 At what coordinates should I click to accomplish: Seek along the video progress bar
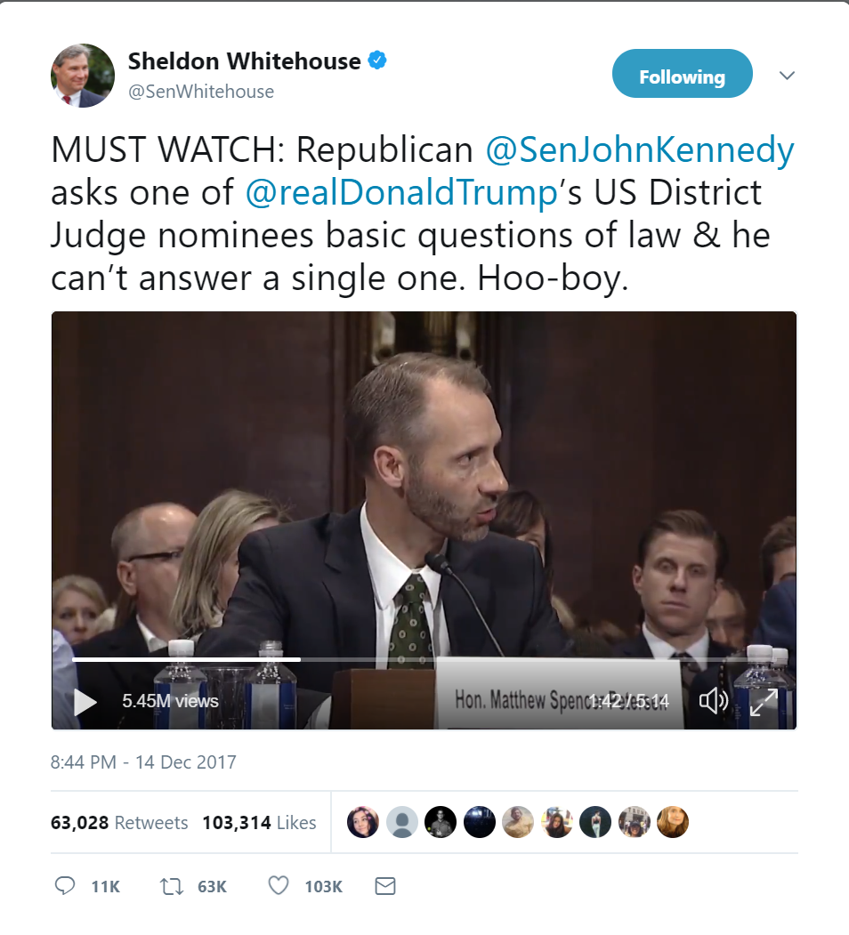[424, 659]
